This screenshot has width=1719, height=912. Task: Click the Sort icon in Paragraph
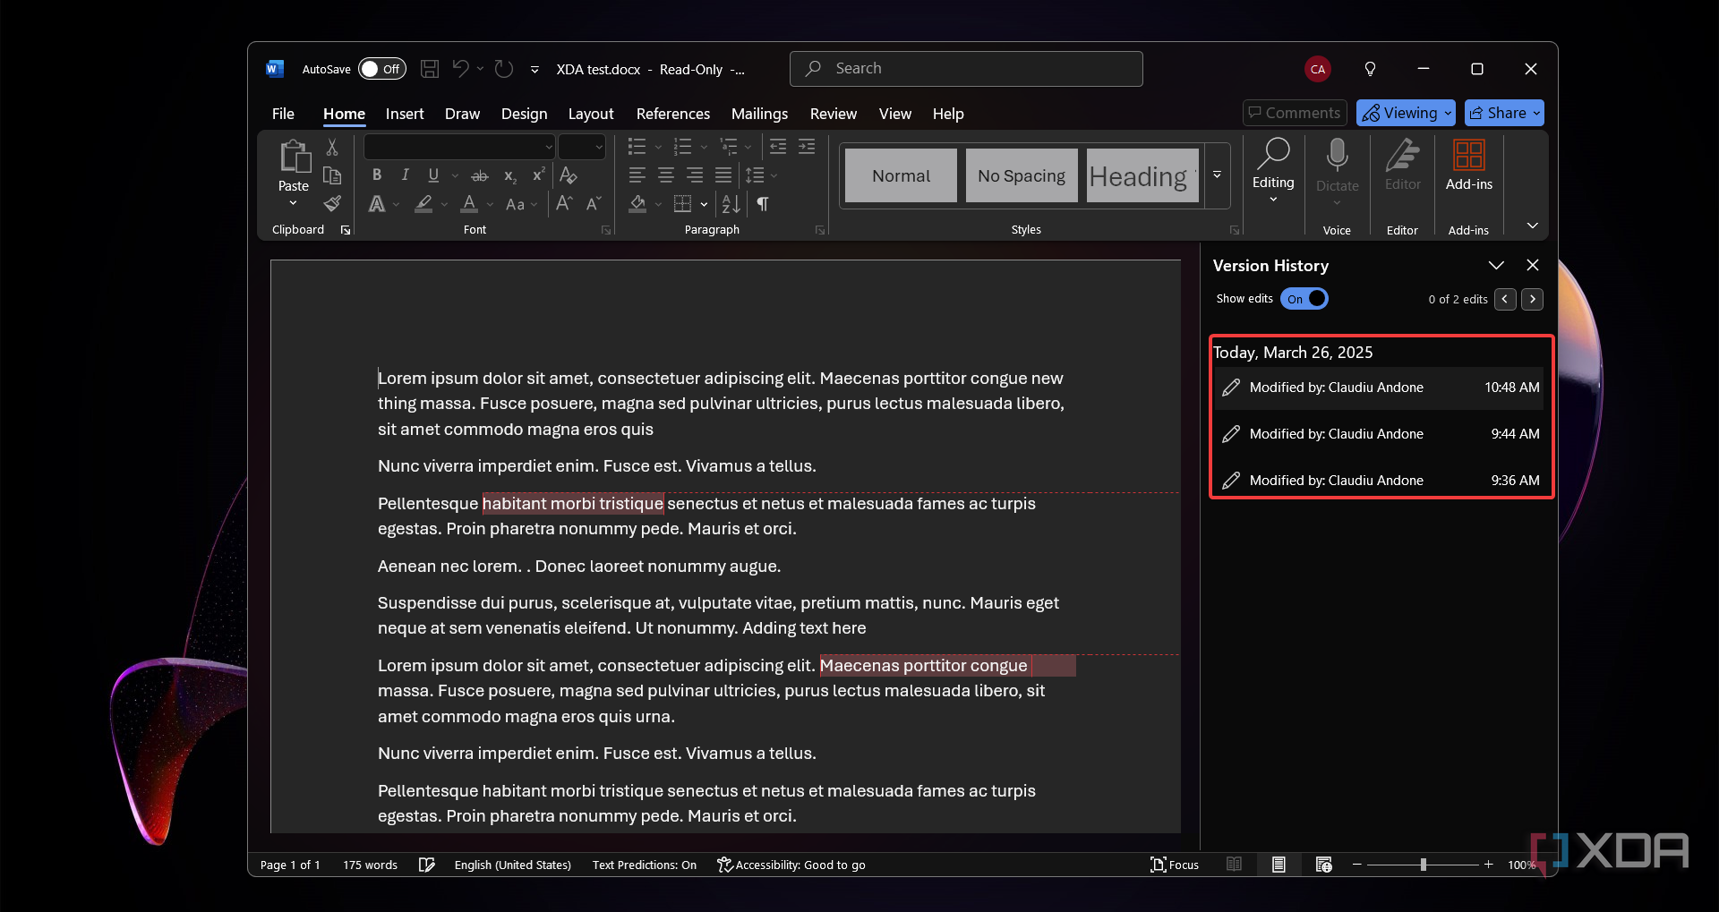pos(731,204)
